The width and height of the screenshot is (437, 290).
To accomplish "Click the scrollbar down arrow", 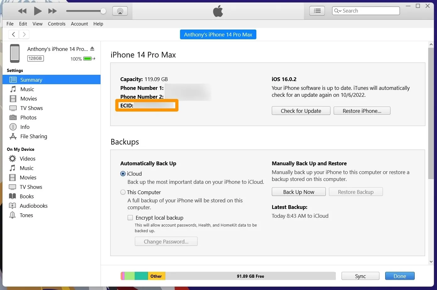I will 431,261.
